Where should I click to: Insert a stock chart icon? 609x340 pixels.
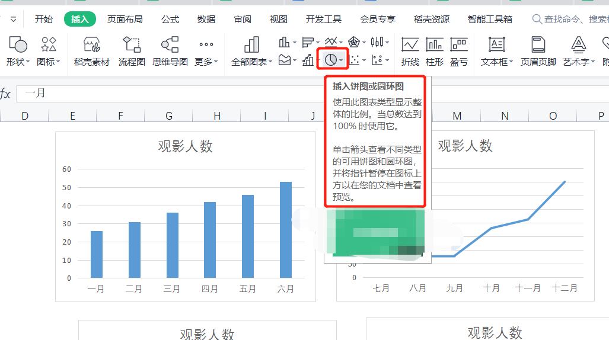click(x=377, y=41)
